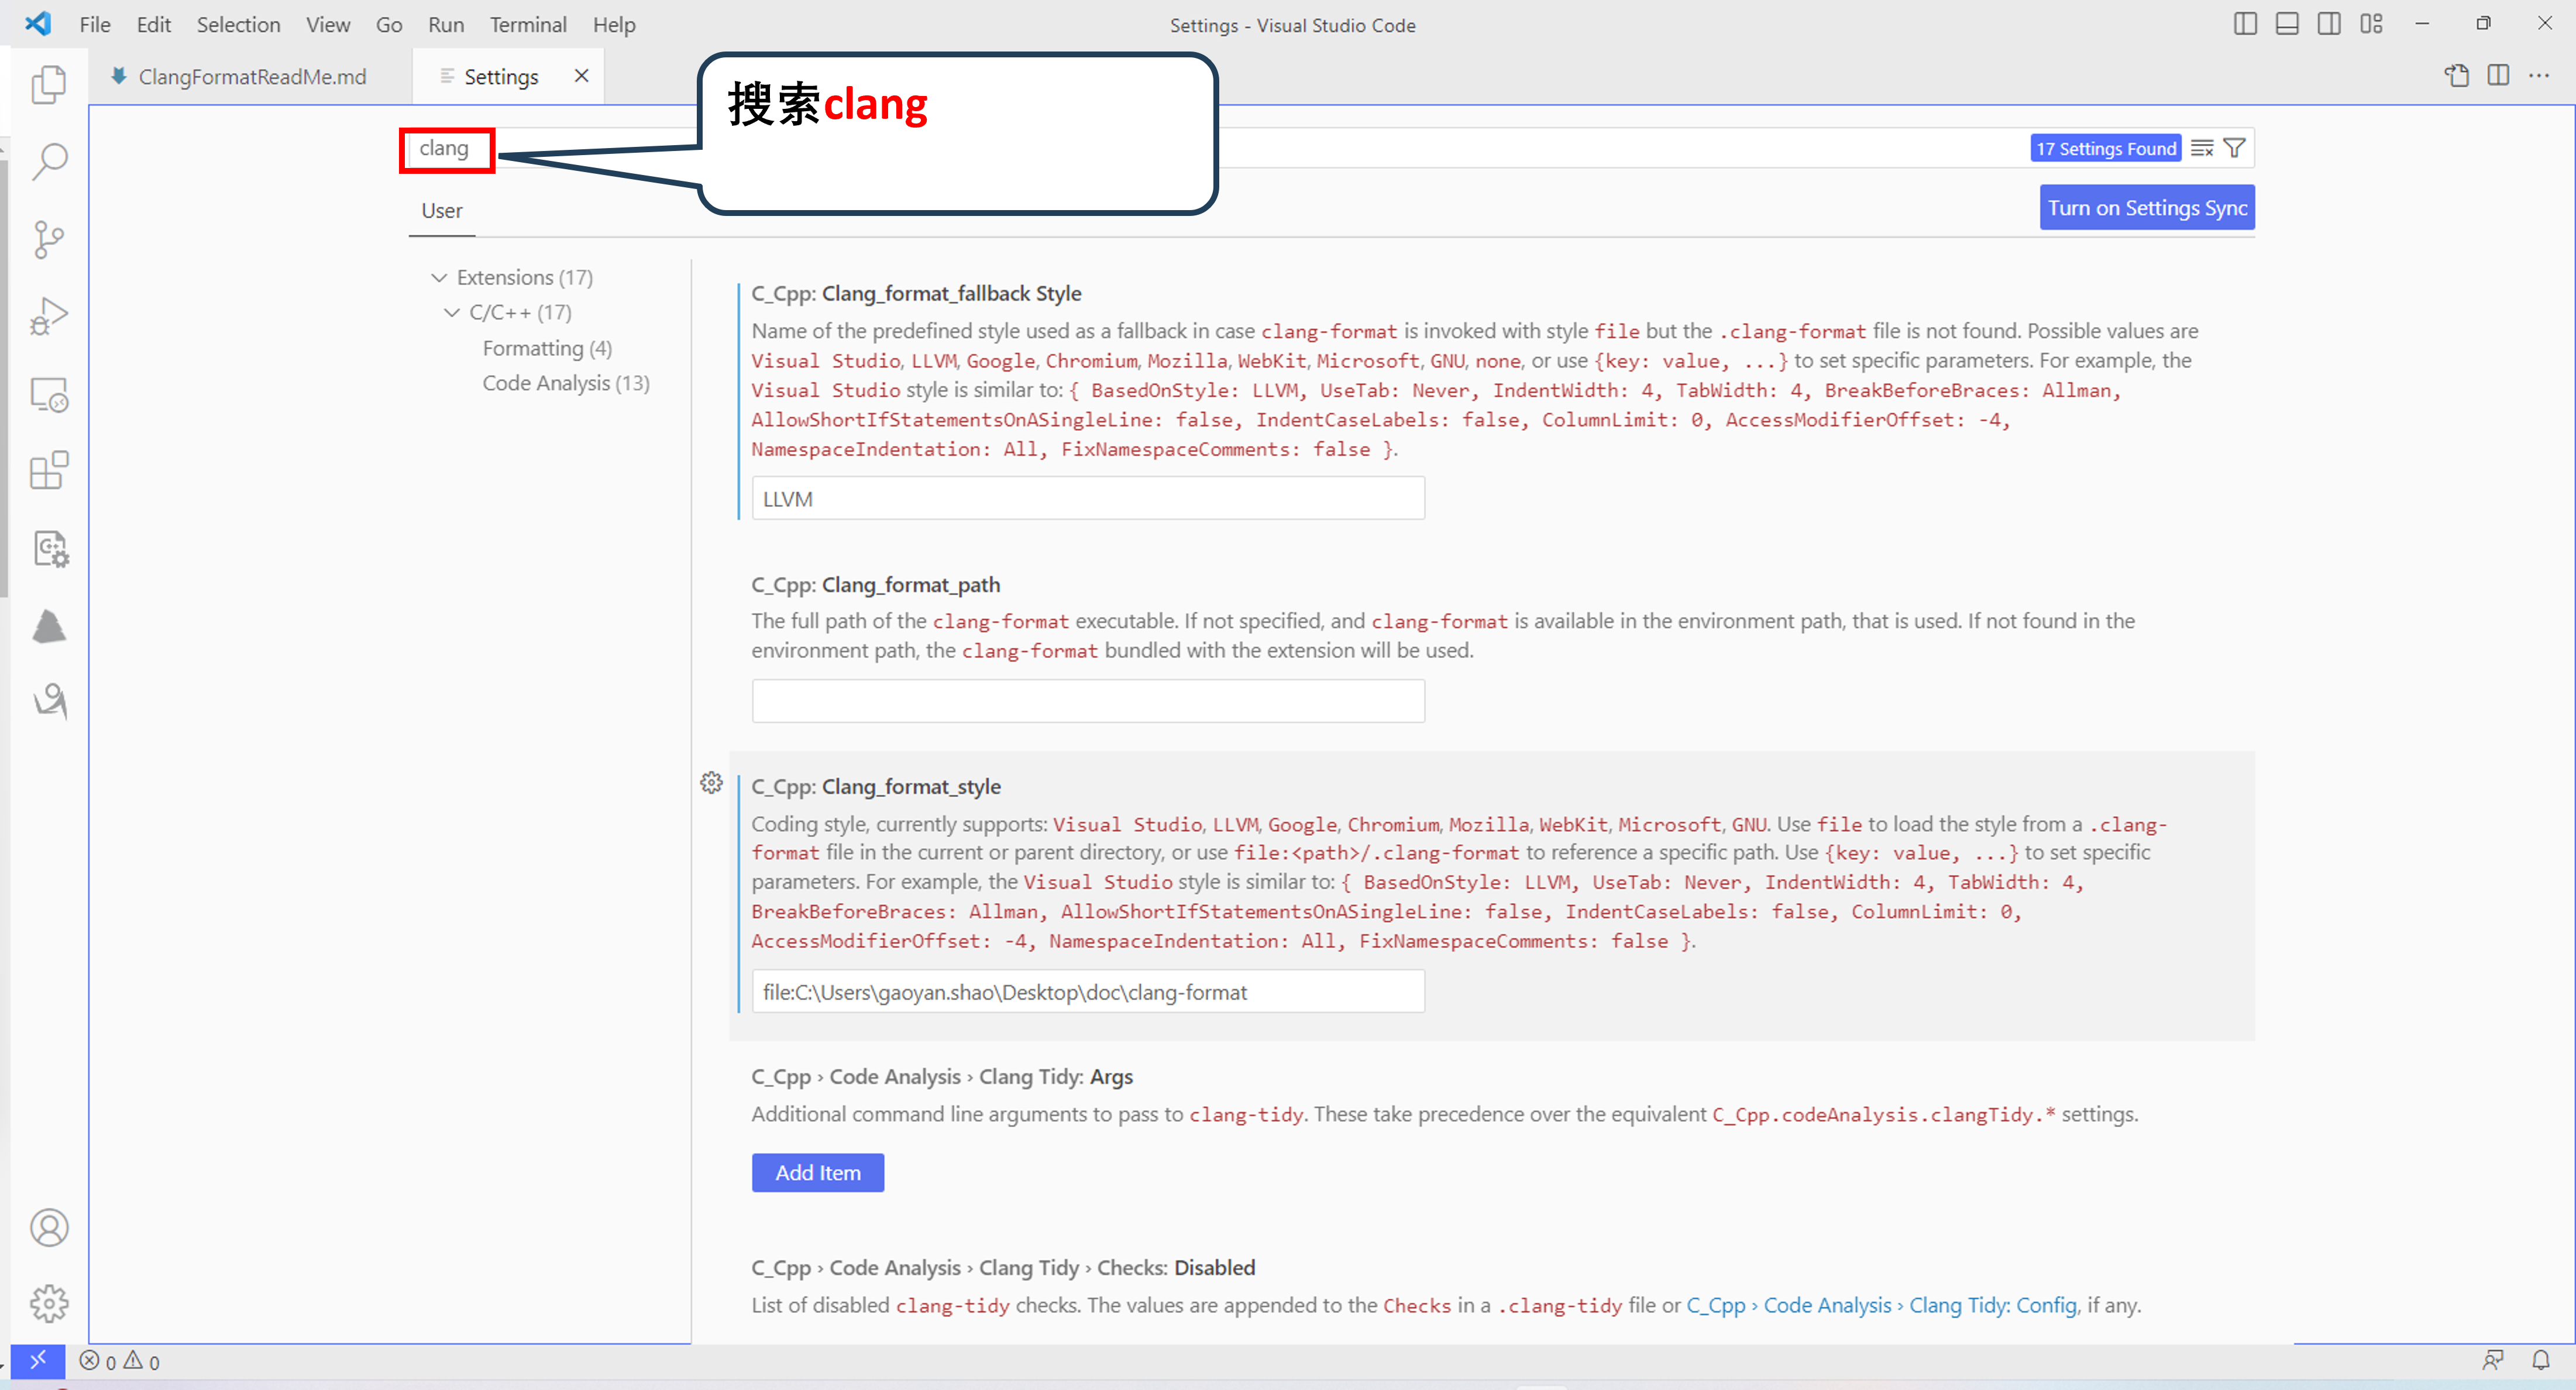Click Turn on Settings Sync button
This screenshot has width=2576, height=1390.
pyautogui.click(x=2147, y=207)
